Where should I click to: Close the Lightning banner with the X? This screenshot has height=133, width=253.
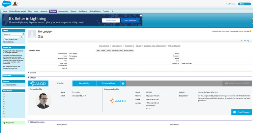click(141, 15)
